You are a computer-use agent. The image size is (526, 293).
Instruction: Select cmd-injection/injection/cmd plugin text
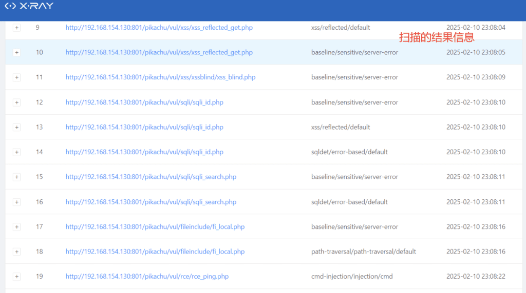(352, 276)
